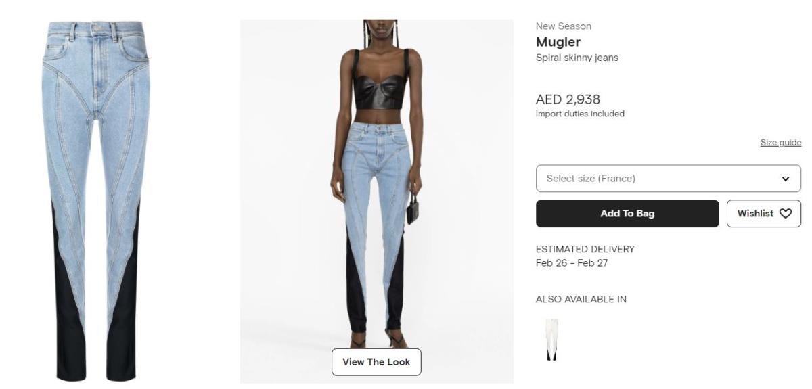Click the heart icon on Wishlist
The image size is (812, 389).
point(785,213)
